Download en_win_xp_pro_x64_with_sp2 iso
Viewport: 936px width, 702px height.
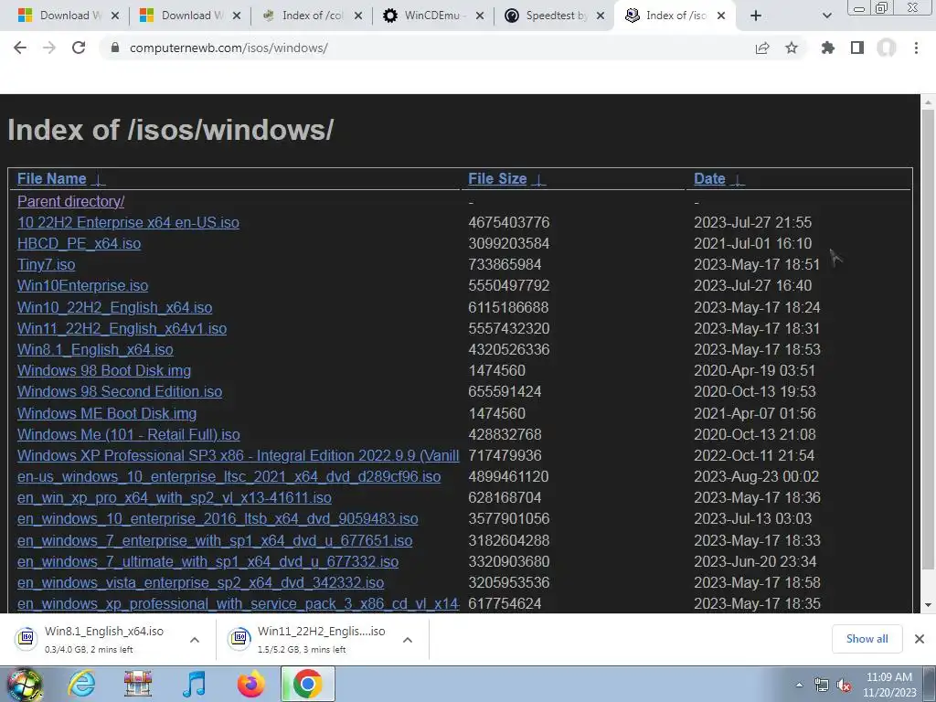(x=175, y=497)
